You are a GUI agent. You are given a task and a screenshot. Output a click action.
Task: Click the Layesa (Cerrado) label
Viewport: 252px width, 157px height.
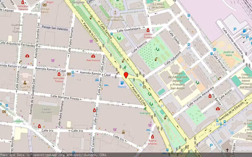pyautogui.click(x=46, y=110)
